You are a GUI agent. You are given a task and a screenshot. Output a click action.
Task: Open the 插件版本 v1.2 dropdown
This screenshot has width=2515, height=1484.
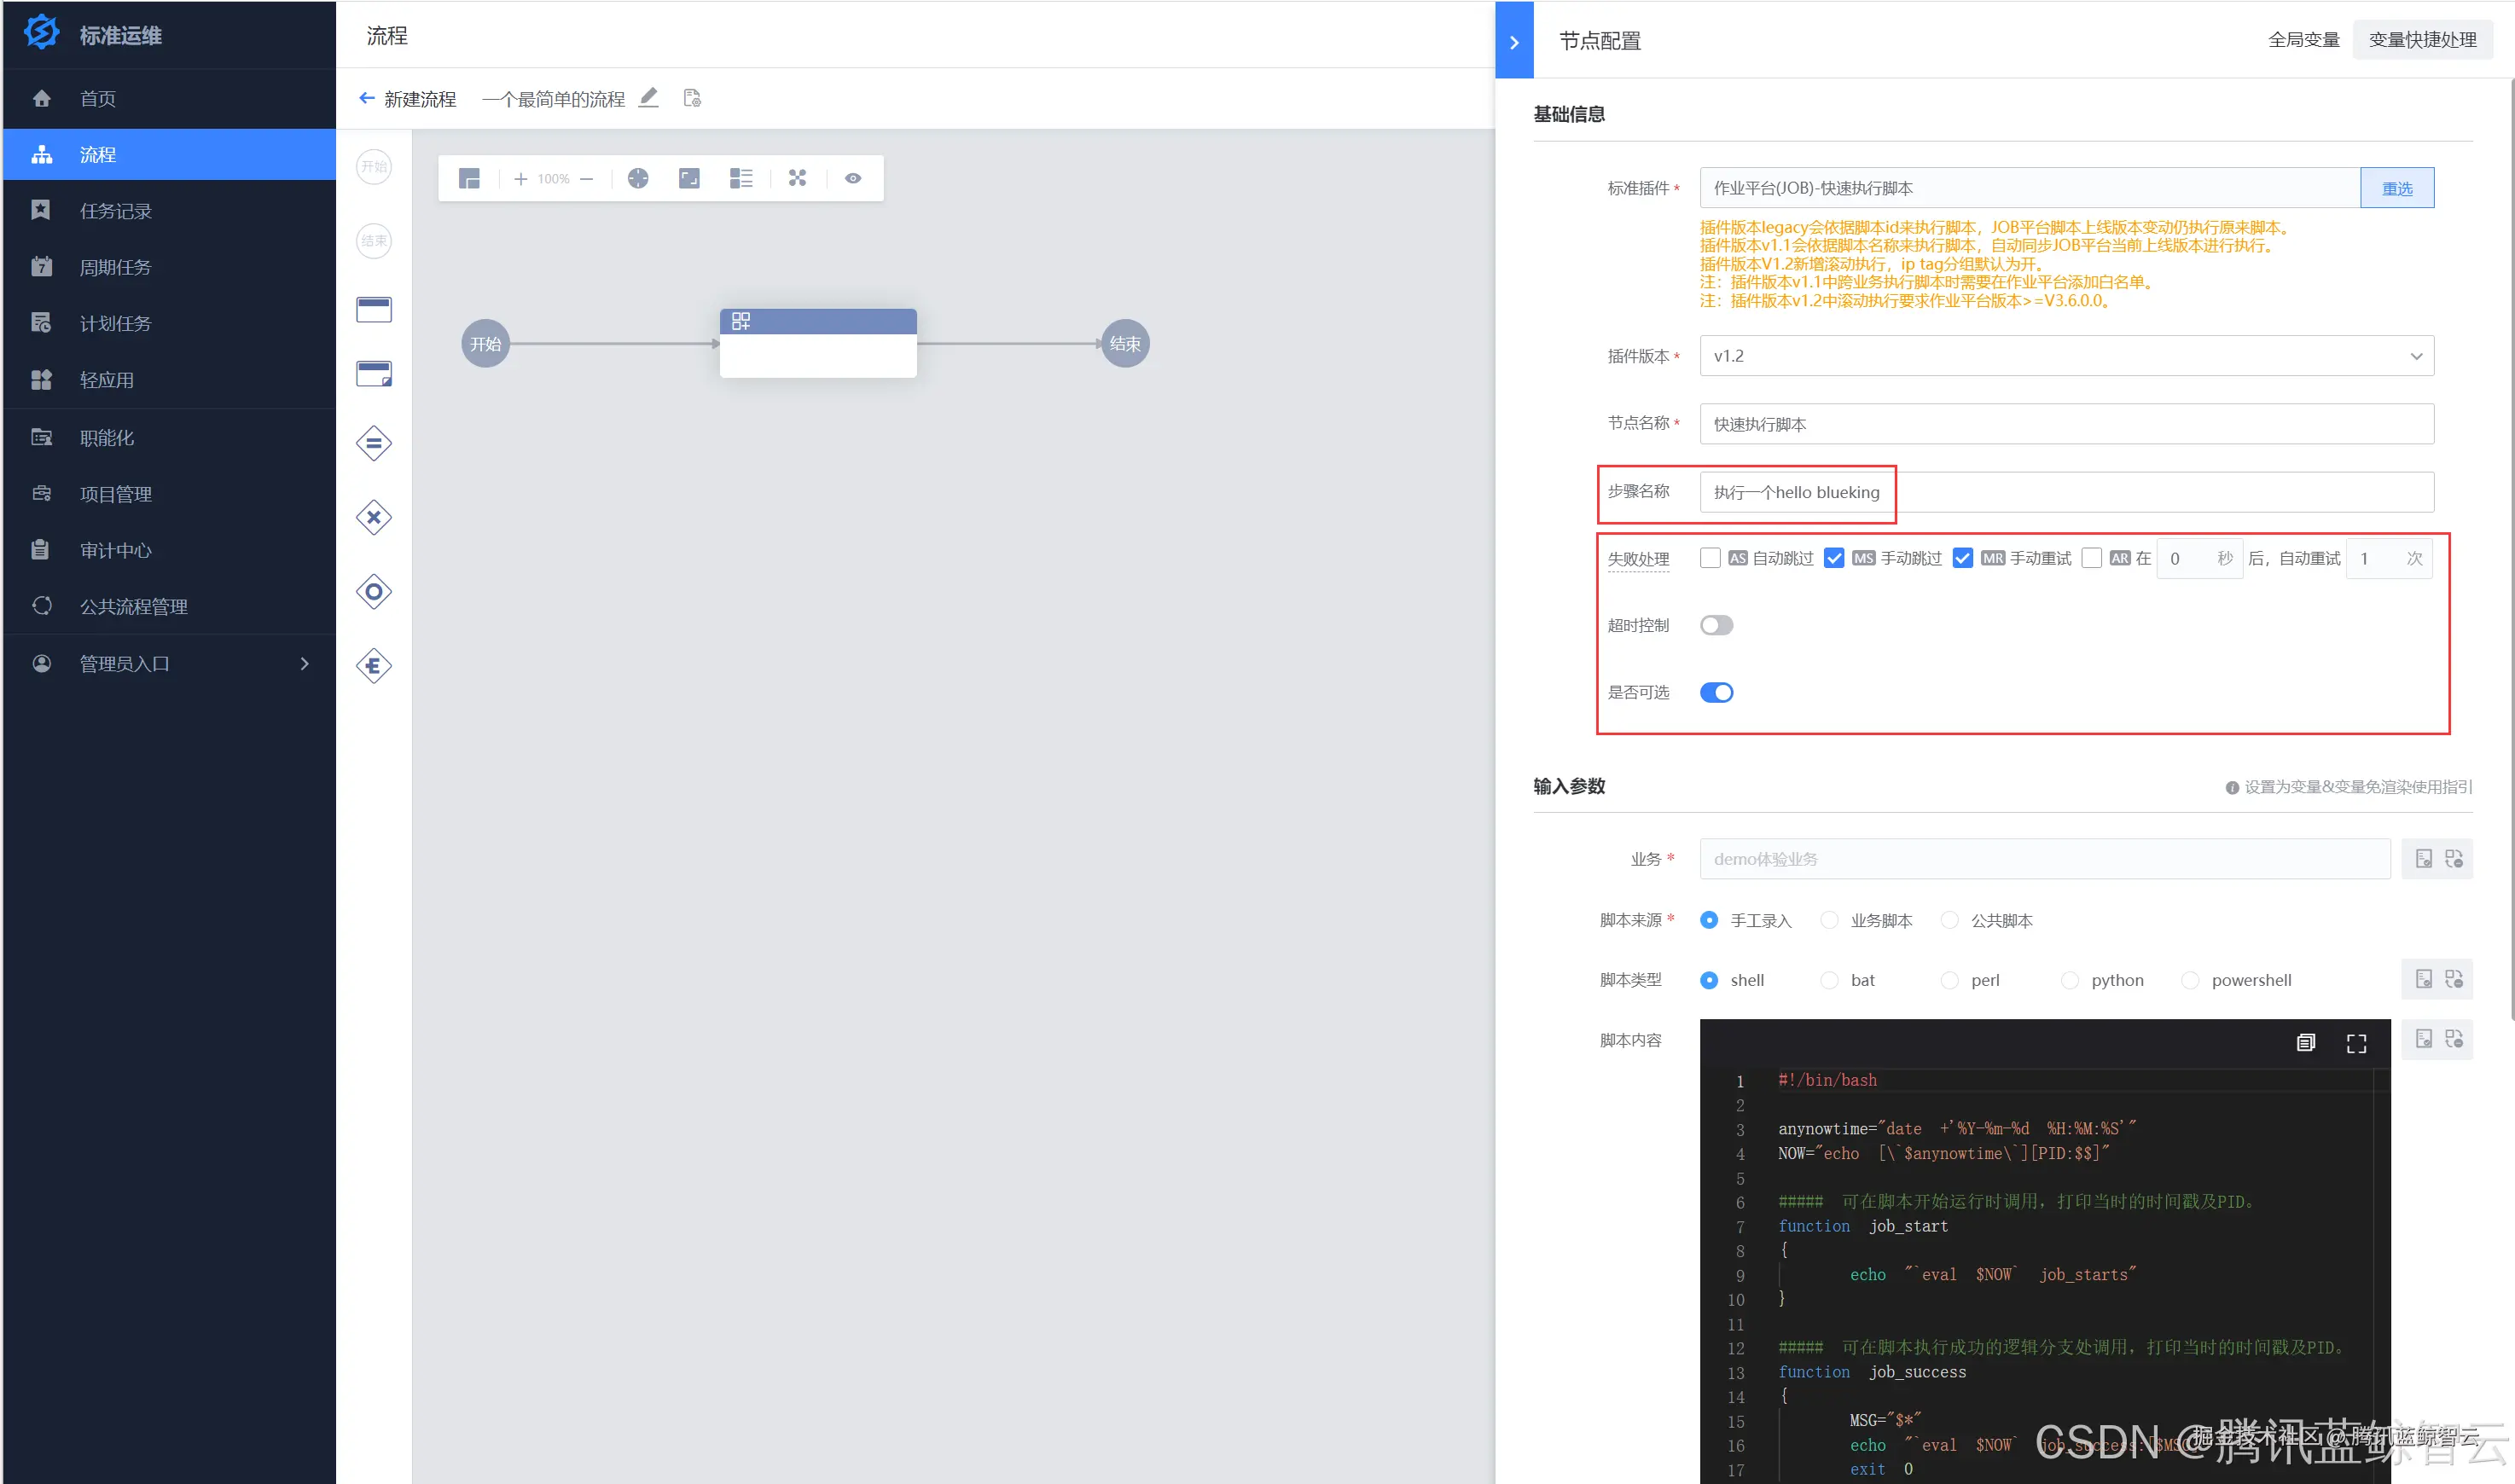[2066, 356]
